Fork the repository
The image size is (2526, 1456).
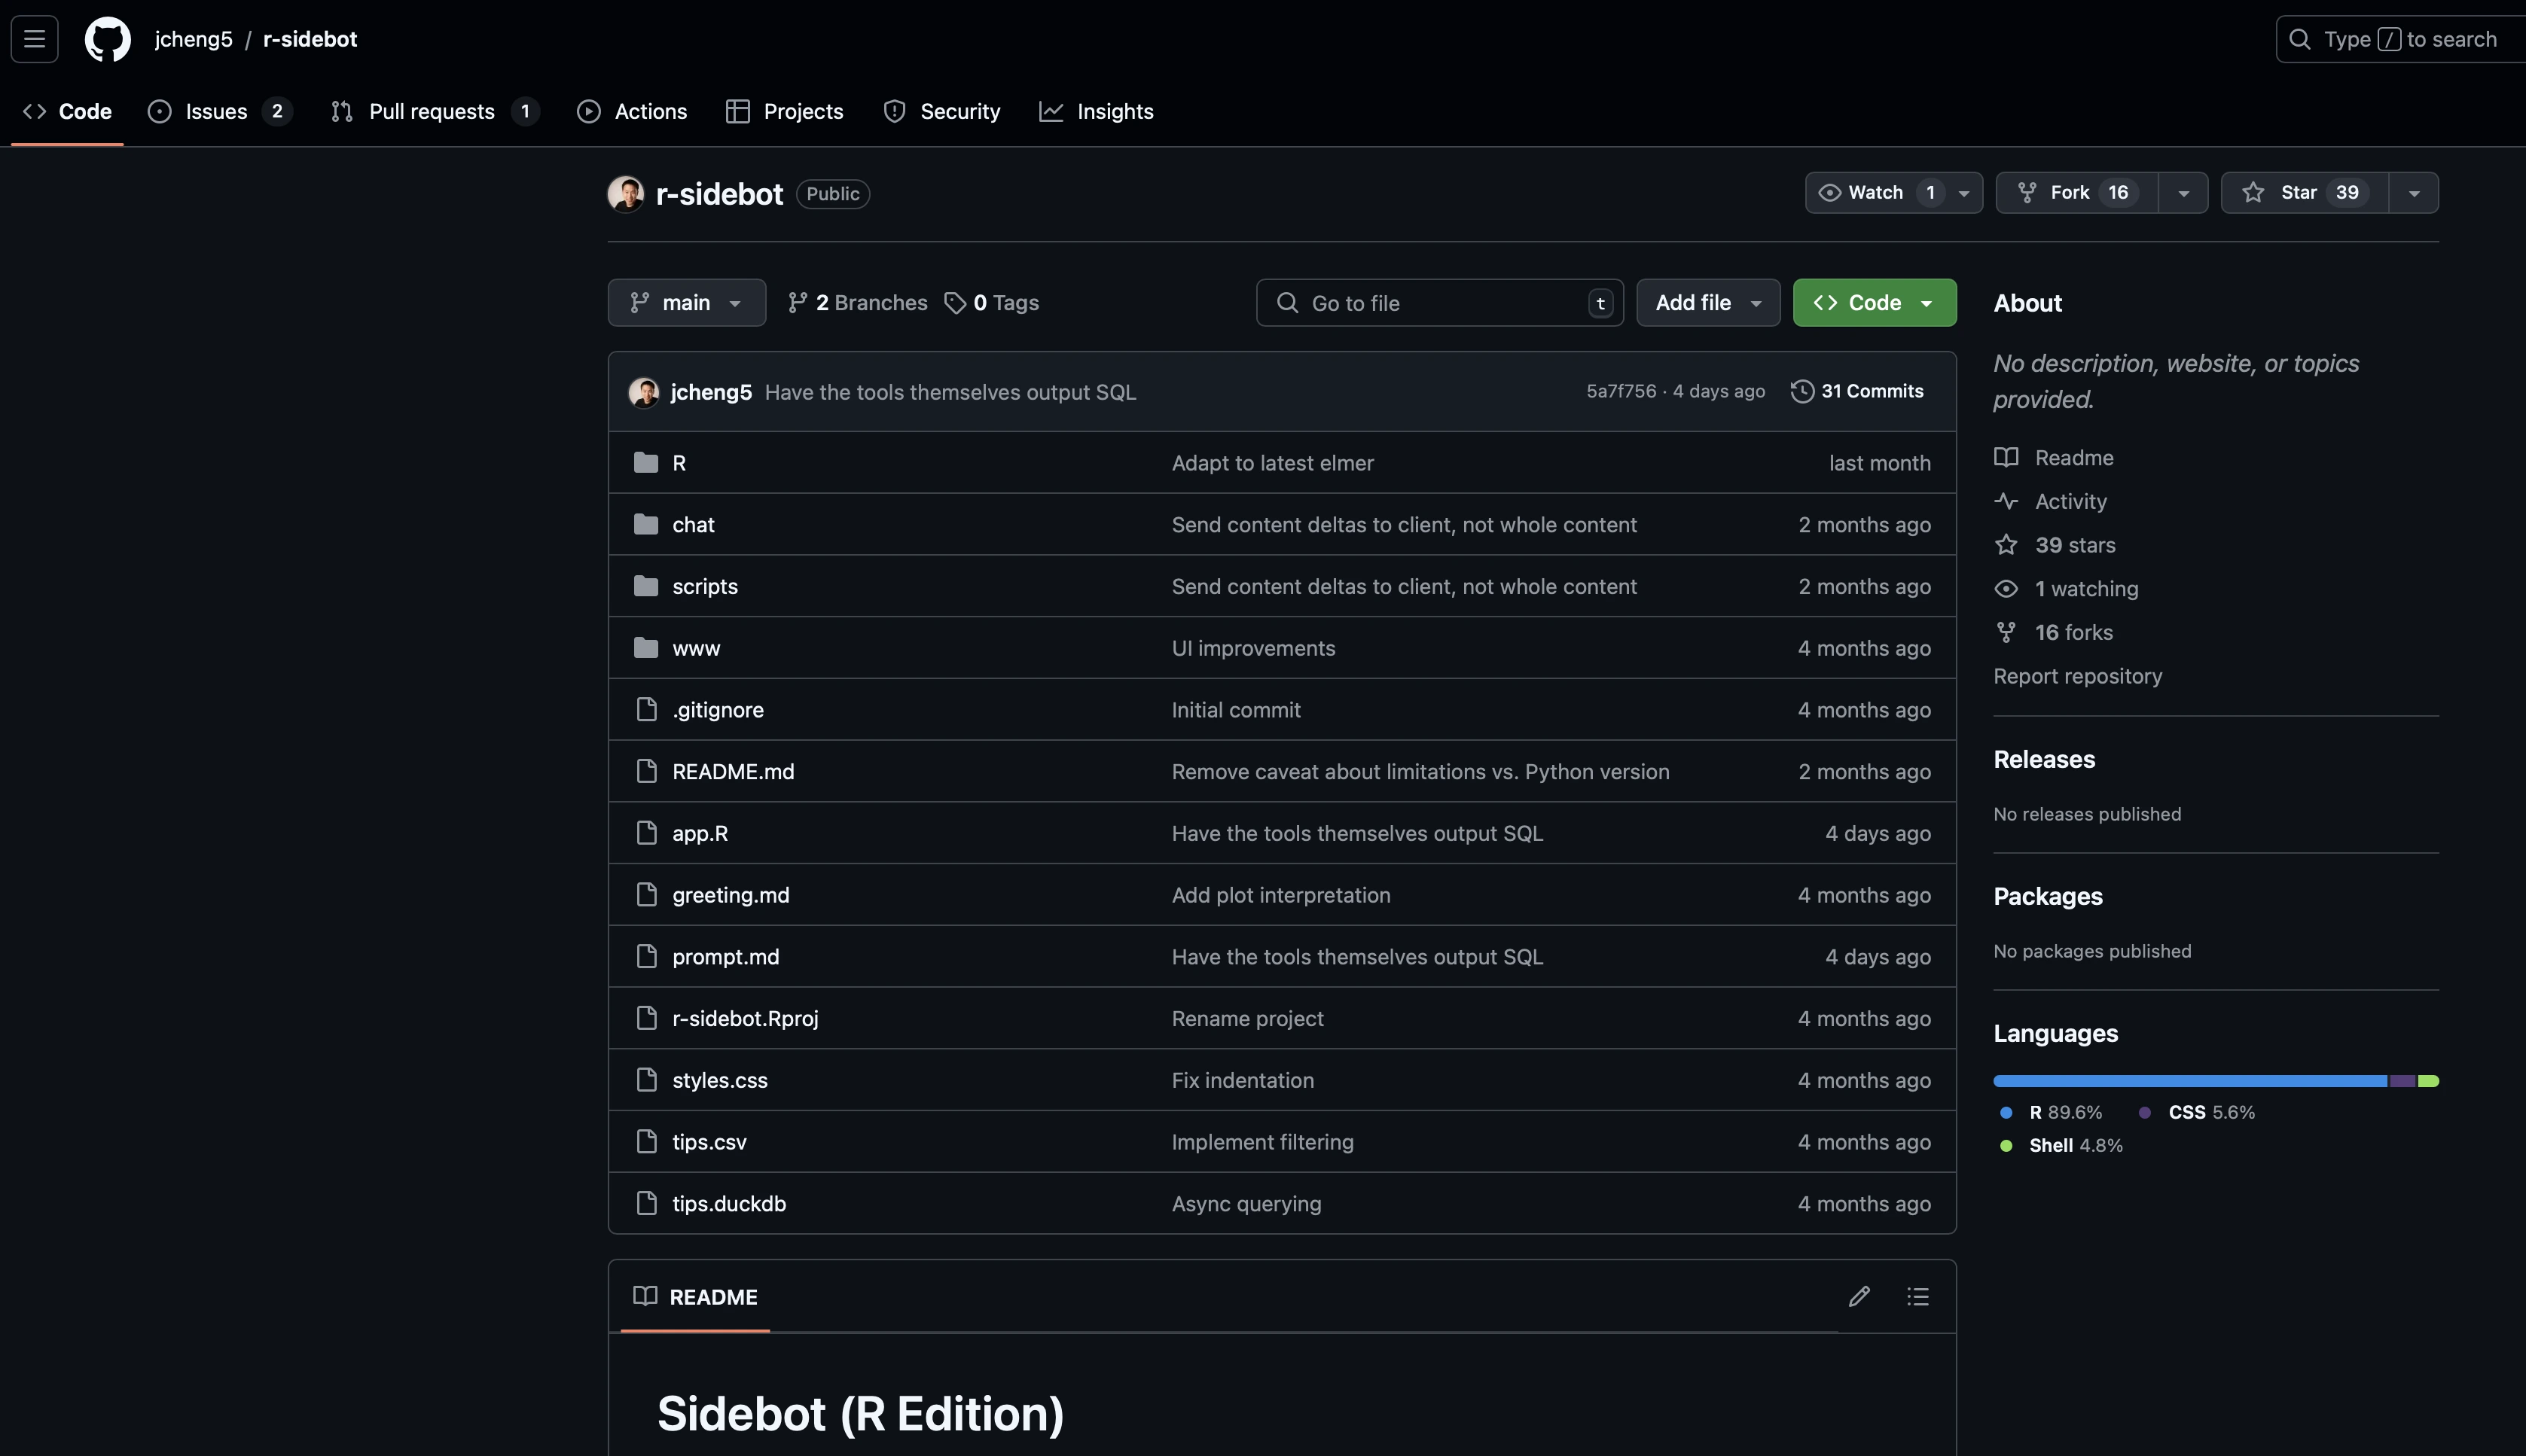[2077, 193]
